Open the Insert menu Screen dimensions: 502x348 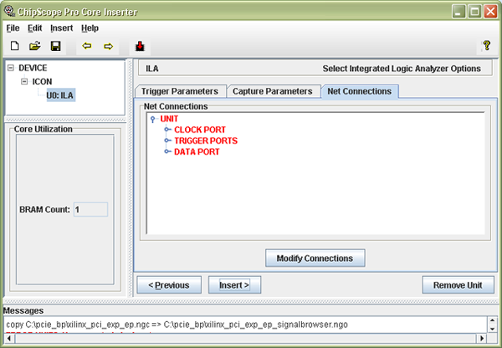tap(61, 28)
